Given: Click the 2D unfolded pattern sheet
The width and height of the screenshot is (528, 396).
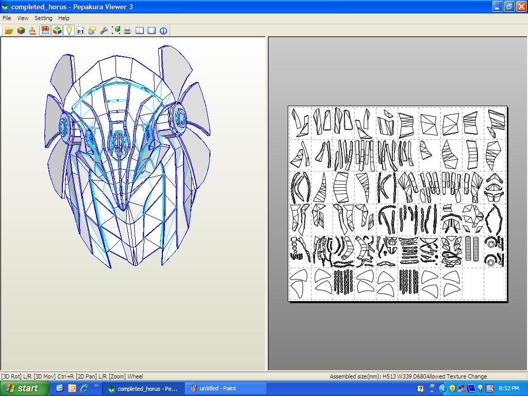Looking at the screenshot, I should [398, 204].
